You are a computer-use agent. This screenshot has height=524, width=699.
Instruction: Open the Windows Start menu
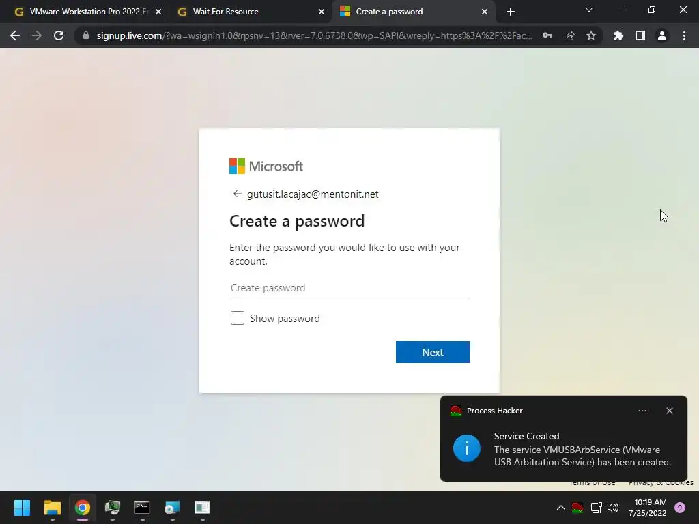[x=22, y=508]
